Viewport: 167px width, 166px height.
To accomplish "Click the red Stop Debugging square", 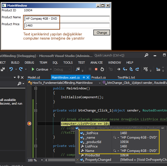I will [96, 69].
